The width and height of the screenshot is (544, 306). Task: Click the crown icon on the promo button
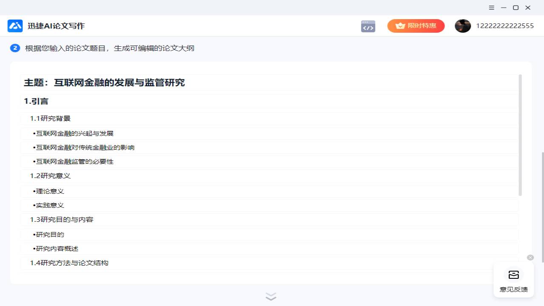pyautogui.click(x=400, y=25)
